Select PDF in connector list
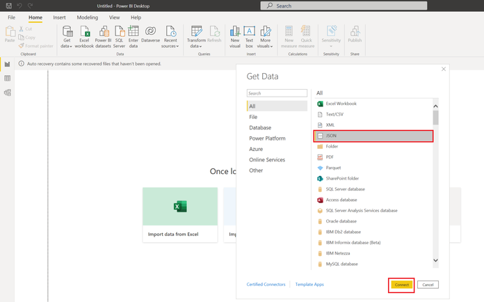The height and width of the screenshot is (302, 484). 373,157
